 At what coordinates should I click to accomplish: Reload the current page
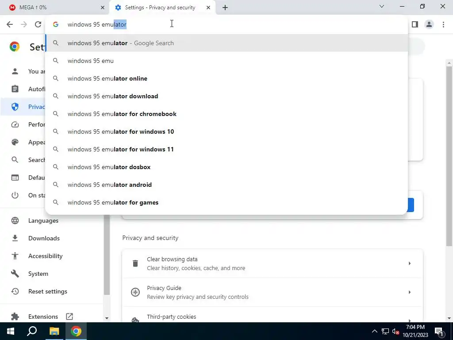click(x=38, y=24)
